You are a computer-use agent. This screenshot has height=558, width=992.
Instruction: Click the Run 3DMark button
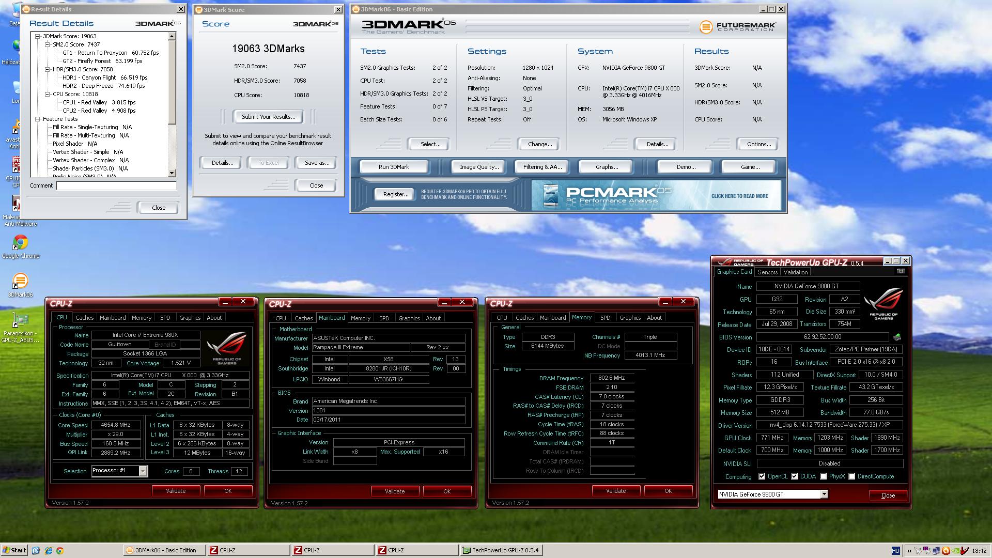394,167
